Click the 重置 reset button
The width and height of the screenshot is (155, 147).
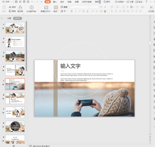point(64,7)
